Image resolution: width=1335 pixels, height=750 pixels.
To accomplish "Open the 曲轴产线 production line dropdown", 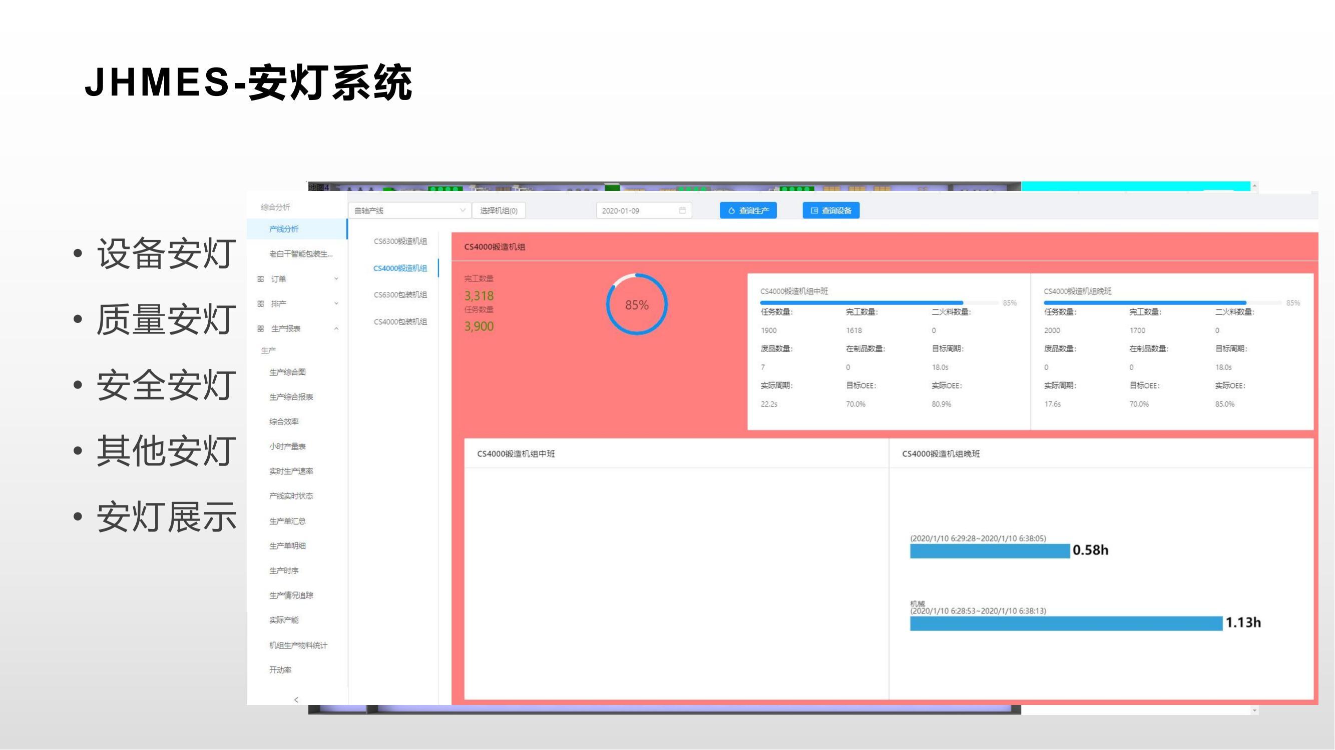I will (409, 210).
